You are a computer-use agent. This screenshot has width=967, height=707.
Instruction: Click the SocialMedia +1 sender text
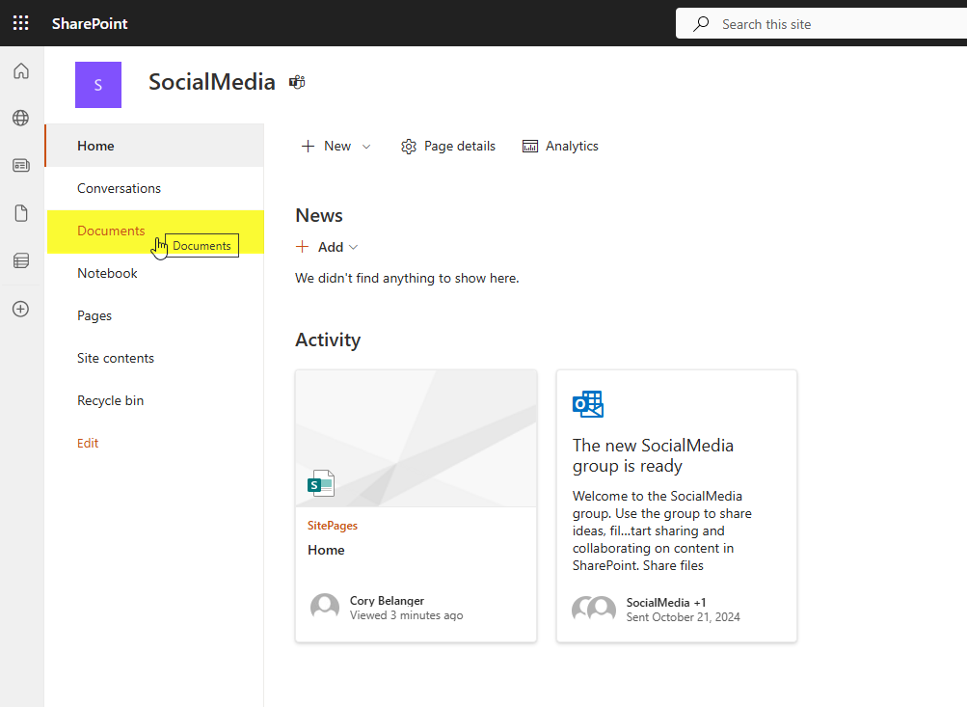coord(666,603)
